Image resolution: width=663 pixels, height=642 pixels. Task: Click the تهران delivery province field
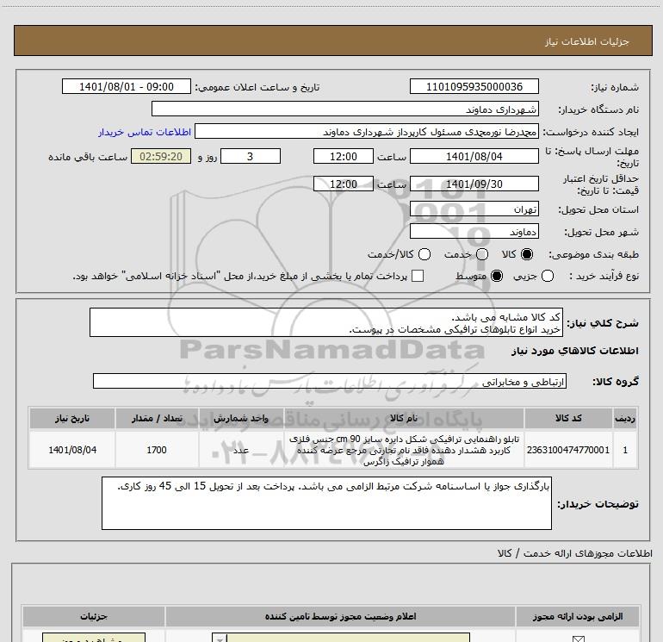[474, 209]
